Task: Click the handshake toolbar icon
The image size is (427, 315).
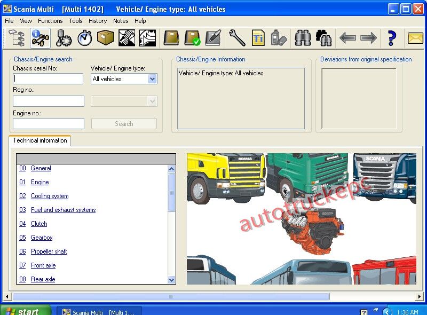Action: click(x=126, y=38)
